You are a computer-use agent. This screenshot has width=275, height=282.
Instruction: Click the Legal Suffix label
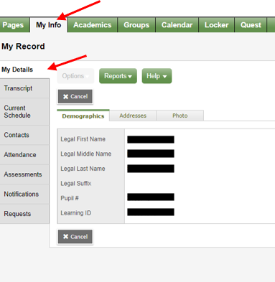pos(76,184)
